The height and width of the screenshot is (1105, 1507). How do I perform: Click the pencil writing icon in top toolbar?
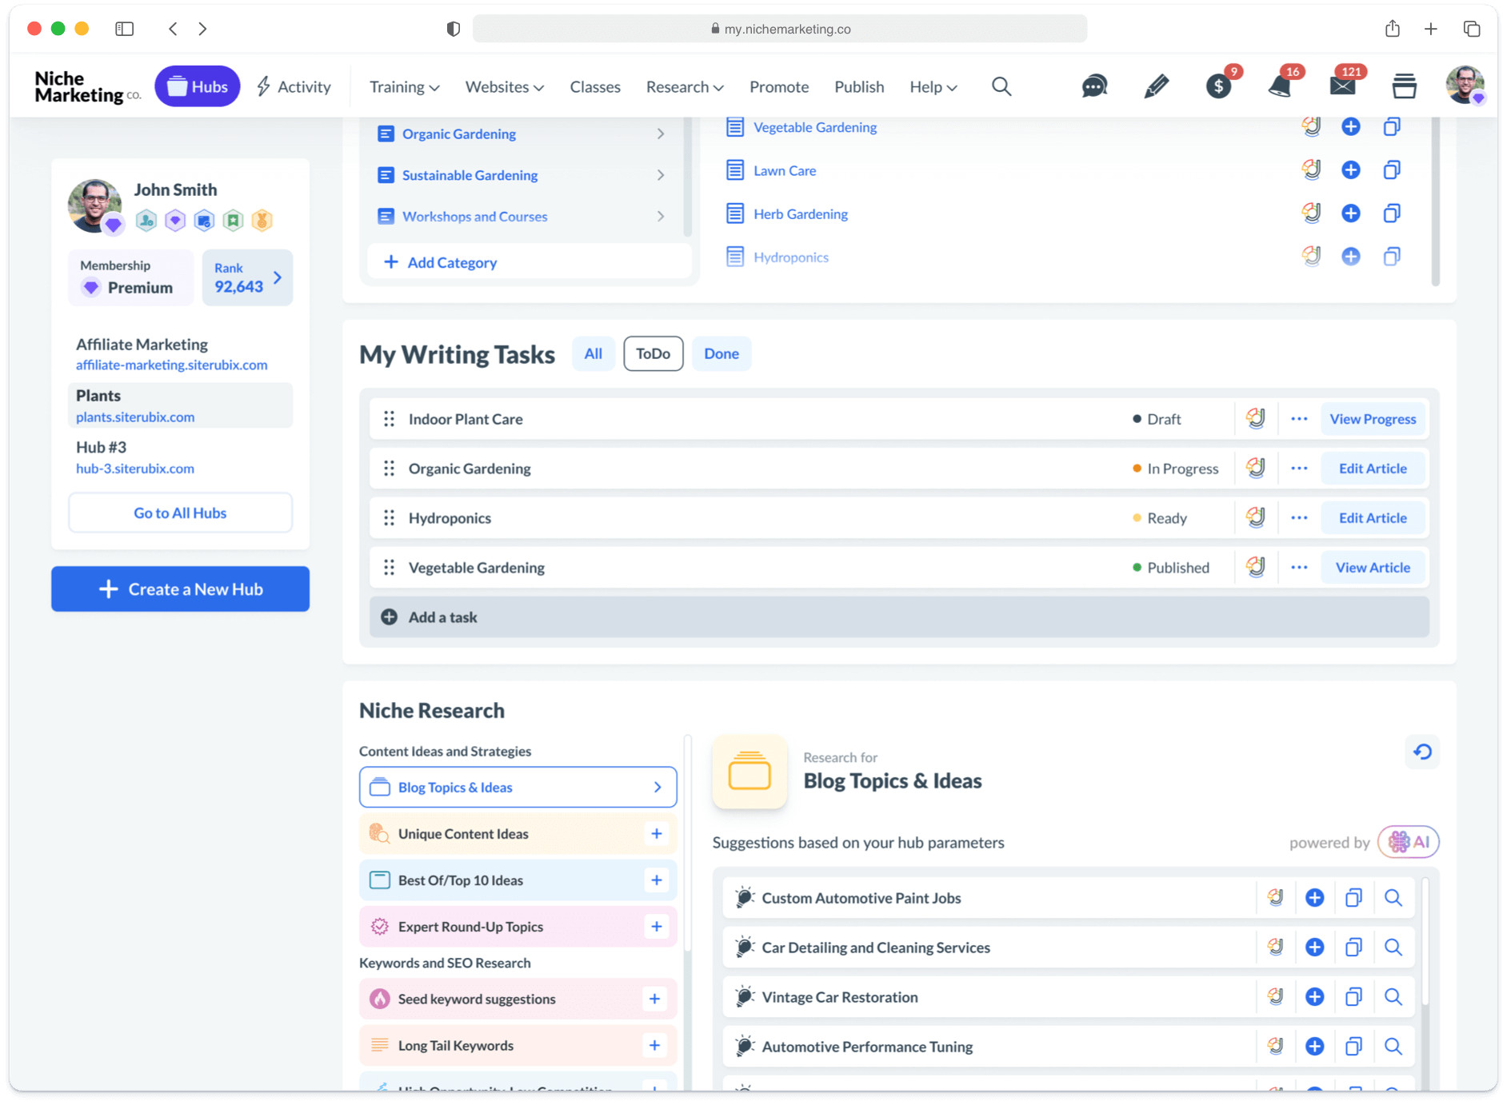1156,86
